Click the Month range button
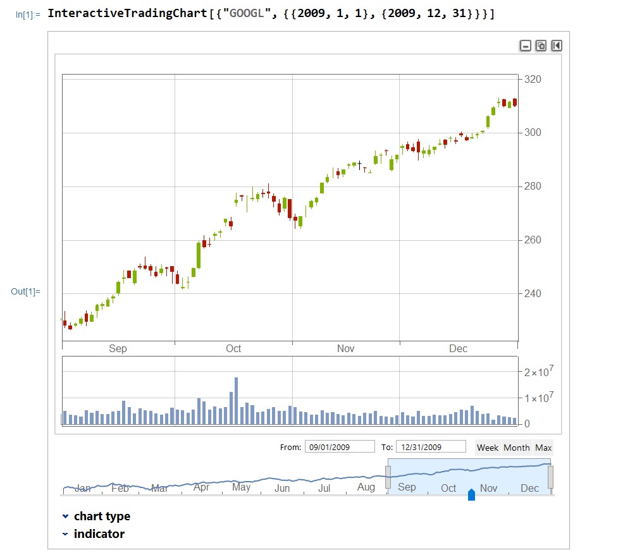The width and height of the screenshot is (623, 555). tap(517, 448)
